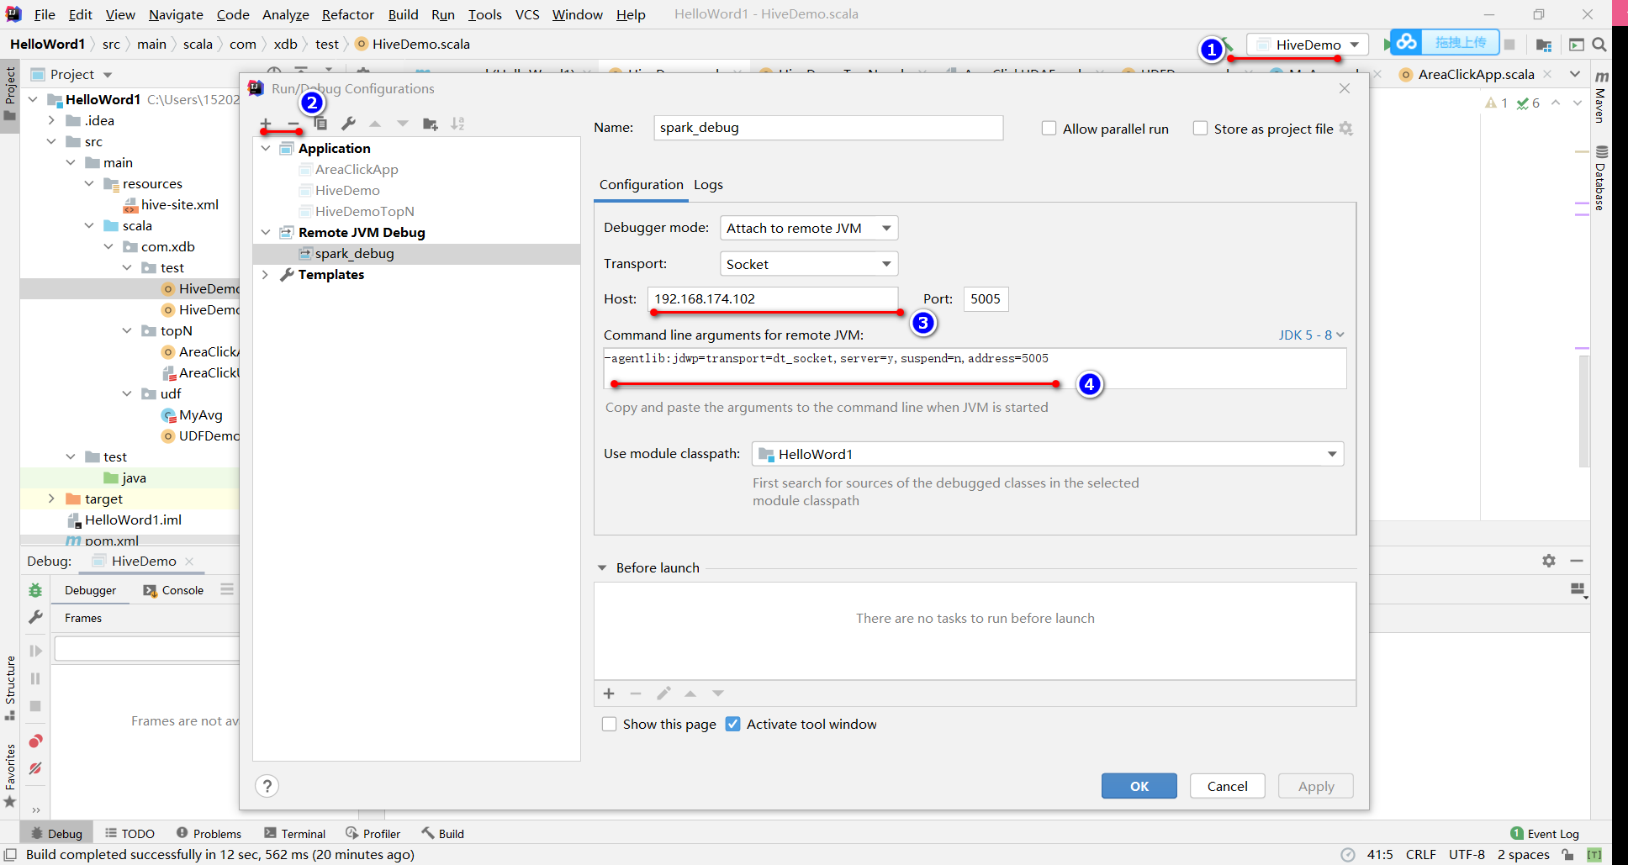Viewport: 1628px width, 865px height.
Task: Open Structure tool window on left sidebar
Action: [x=10, y=688]
